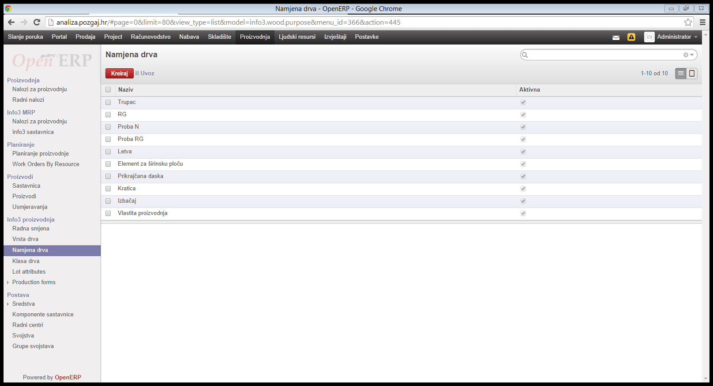The image size is (713, 386).
Task: Select all rows with header checkbox
Action: [108, 90]
